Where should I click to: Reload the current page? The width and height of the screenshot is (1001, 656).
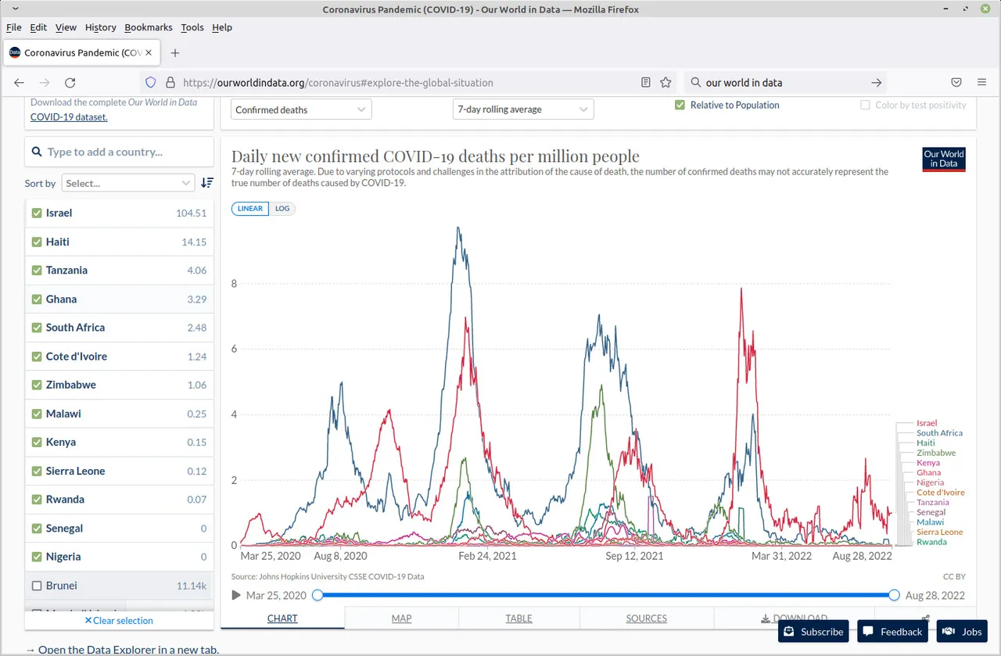click(x=70, y=82)
